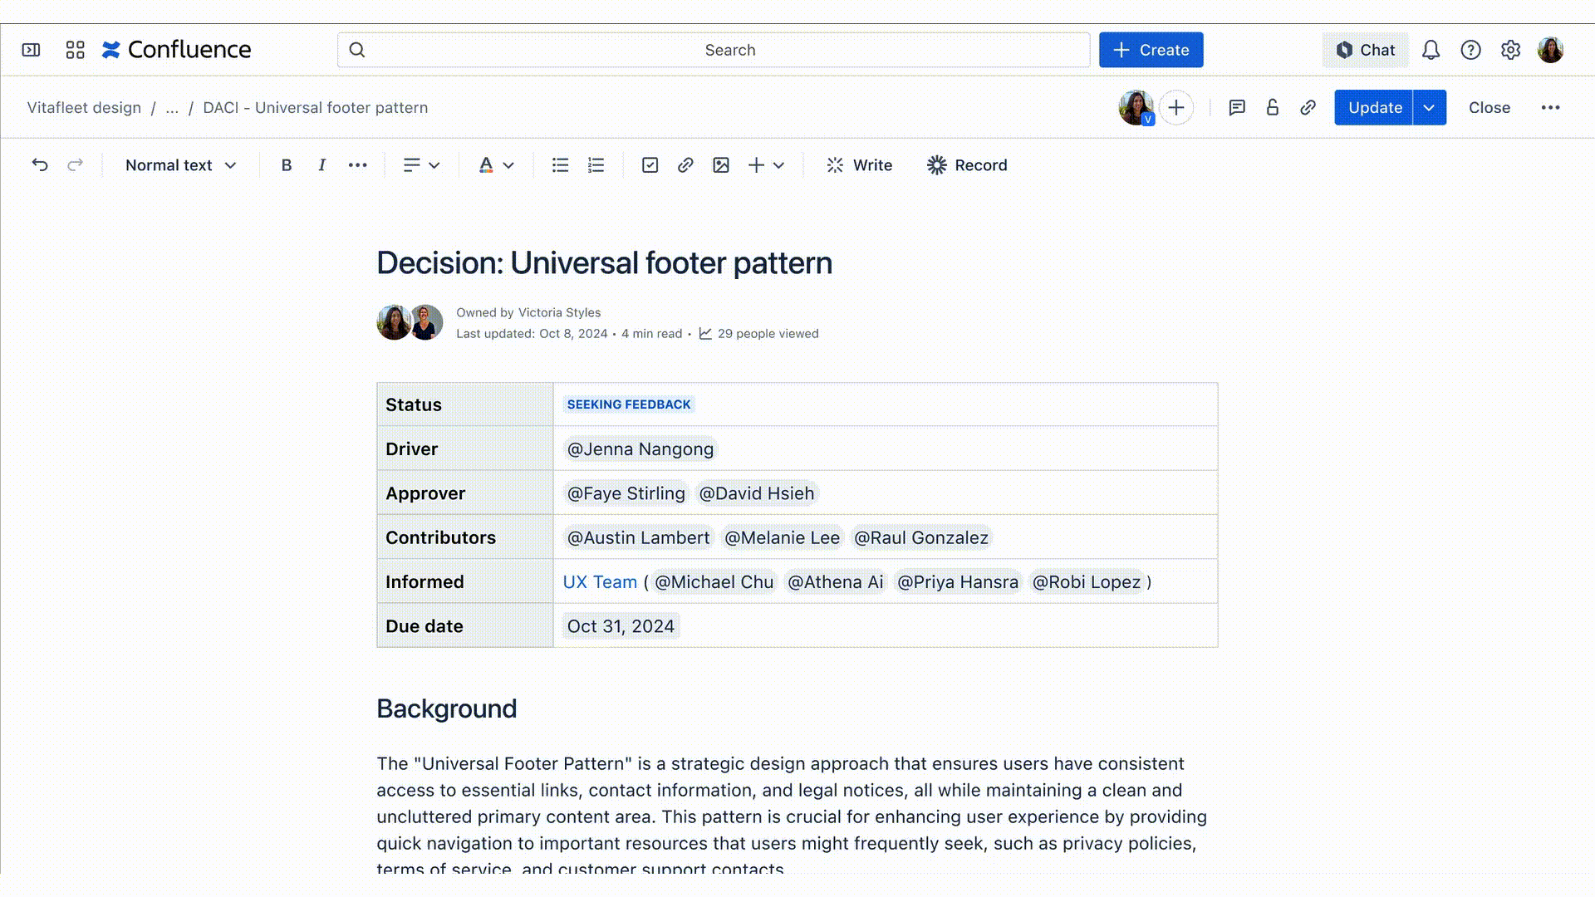The image size is (1595, 897).
Task: Select the @Priya Hansra mention
Action: tap(957, 581)
